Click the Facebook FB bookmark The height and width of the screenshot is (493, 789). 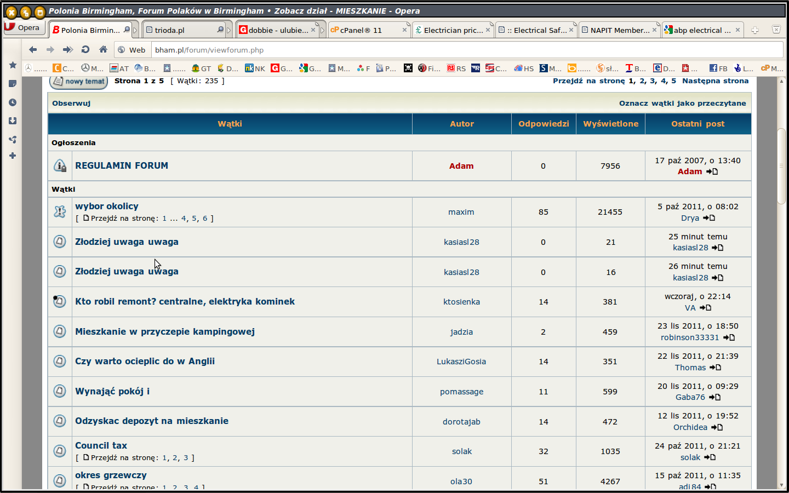click(718, 68)
